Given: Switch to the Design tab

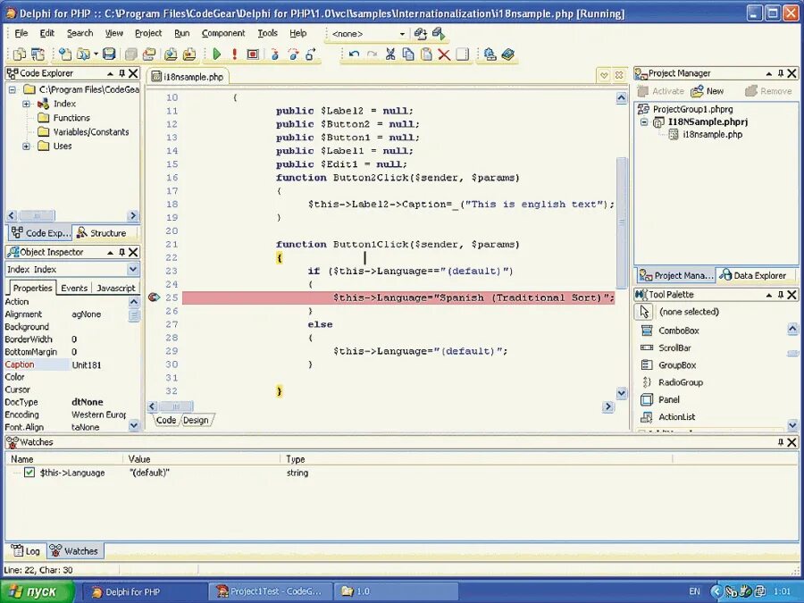Looking at the screenshot, I should [x=196, y=420].
